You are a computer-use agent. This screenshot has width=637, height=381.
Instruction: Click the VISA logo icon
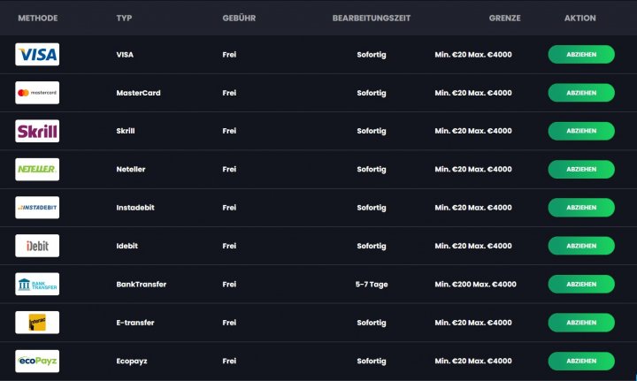point(37,55)
